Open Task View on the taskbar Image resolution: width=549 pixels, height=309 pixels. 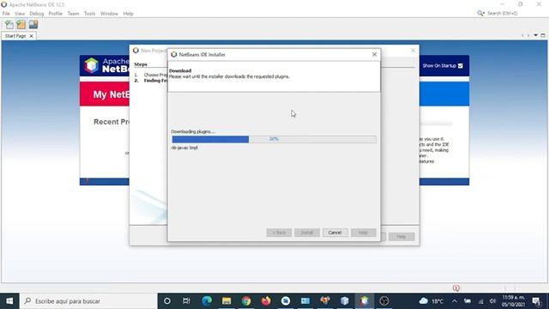tap(186, 301)
